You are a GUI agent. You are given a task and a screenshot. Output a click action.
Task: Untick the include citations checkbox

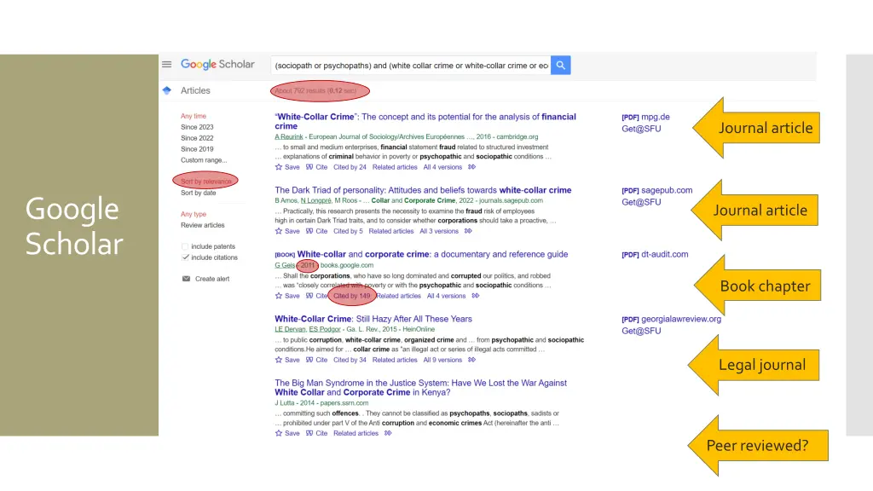(x=185, y=257)
